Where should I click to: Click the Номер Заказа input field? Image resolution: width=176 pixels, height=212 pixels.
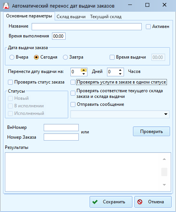(x=61, y=137)
